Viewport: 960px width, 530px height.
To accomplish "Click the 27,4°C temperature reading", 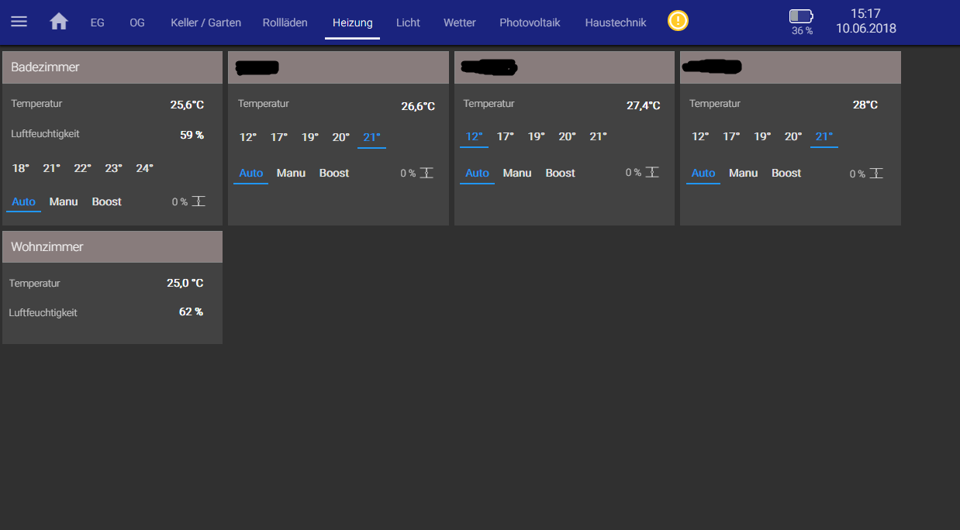I will click(644, 105).
